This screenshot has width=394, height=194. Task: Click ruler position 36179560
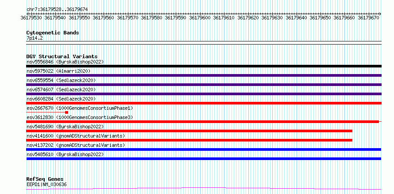(x=103, y=18)
